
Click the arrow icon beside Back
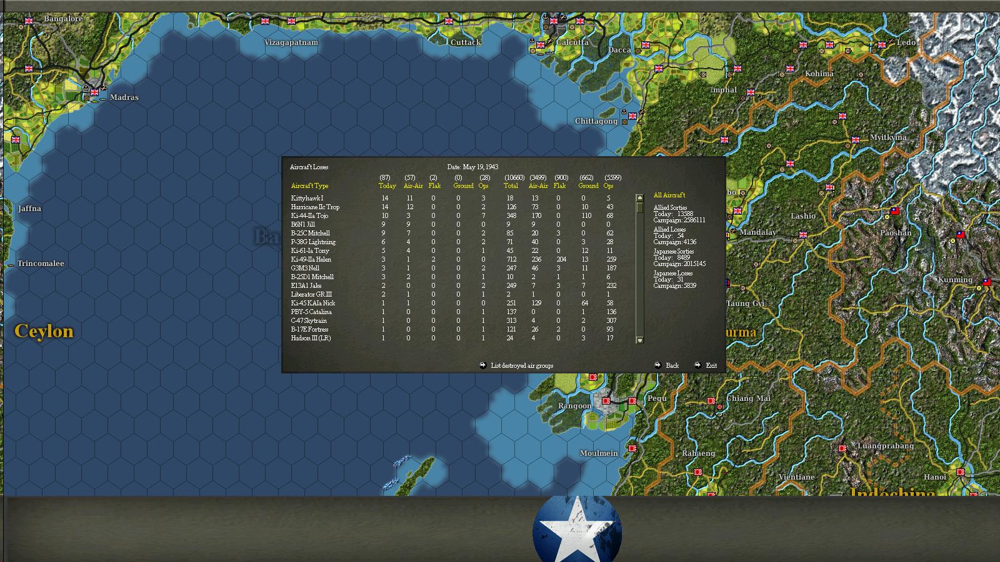click(657, 365)
